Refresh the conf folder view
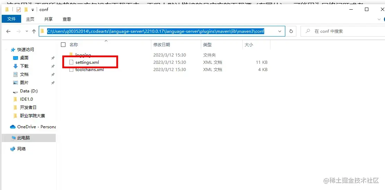Image resolution: width=385 pixels, height=190 pixels. click(291, 31)
